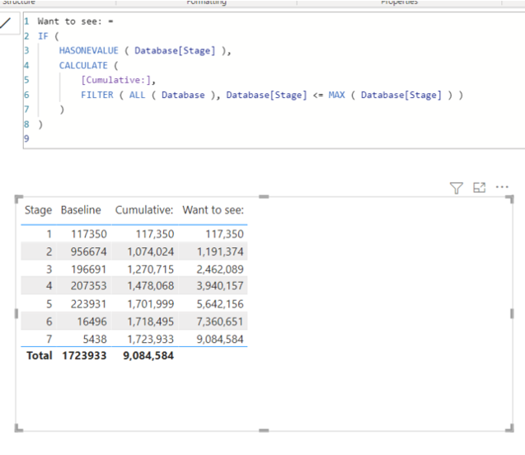Select the Total Cumulative value 9,084,584

148,355
